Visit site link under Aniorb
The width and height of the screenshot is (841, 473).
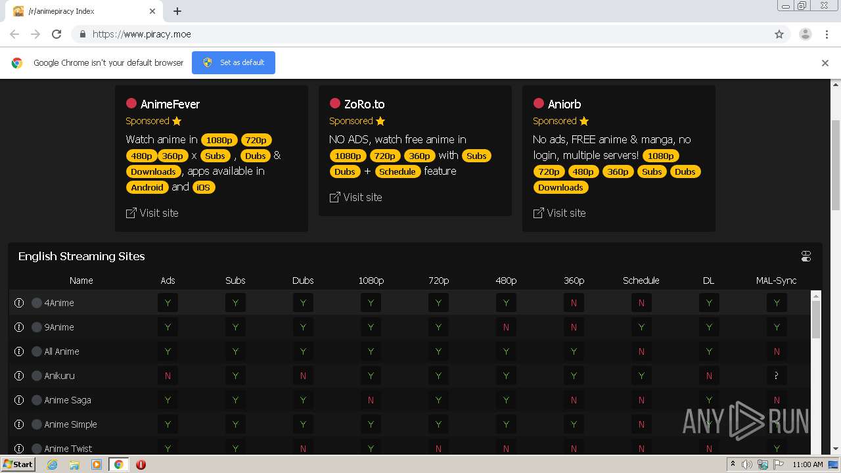coord(559,213)
